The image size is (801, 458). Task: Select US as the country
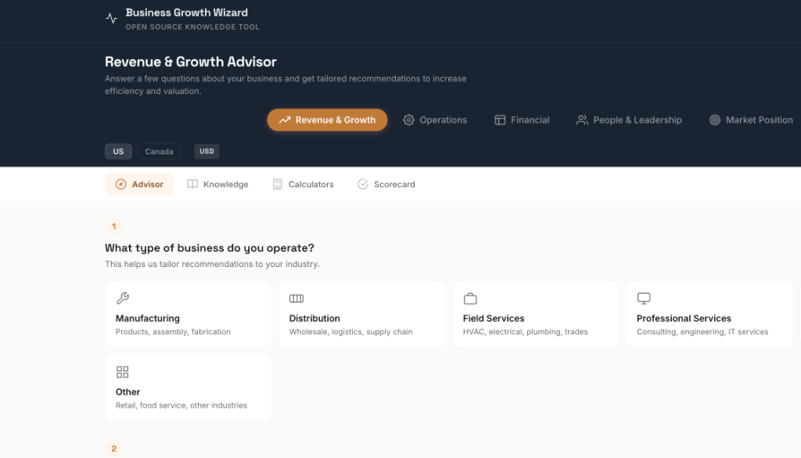coord(118,151)
